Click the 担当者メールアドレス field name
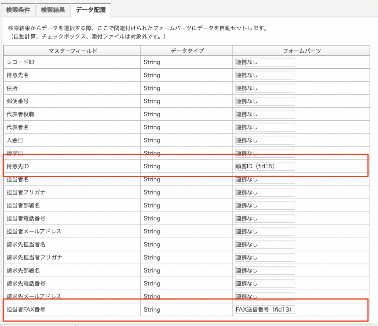The height and width of the screenshot is (326, 378). [x=34, y=231]
